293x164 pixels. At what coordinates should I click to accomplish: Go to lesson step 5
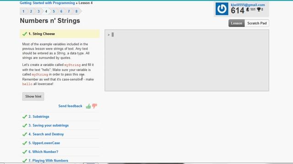(x=54, y=11)
